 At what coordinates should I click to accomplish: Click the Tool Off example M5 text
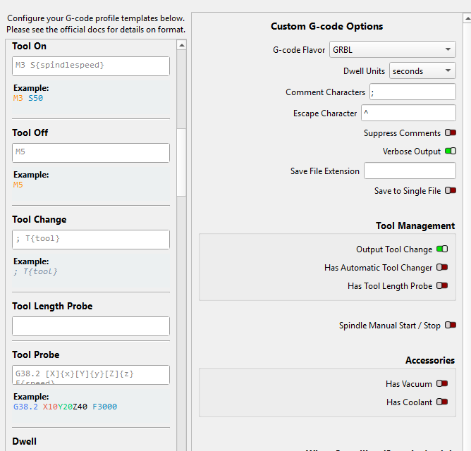coord(18,185)
